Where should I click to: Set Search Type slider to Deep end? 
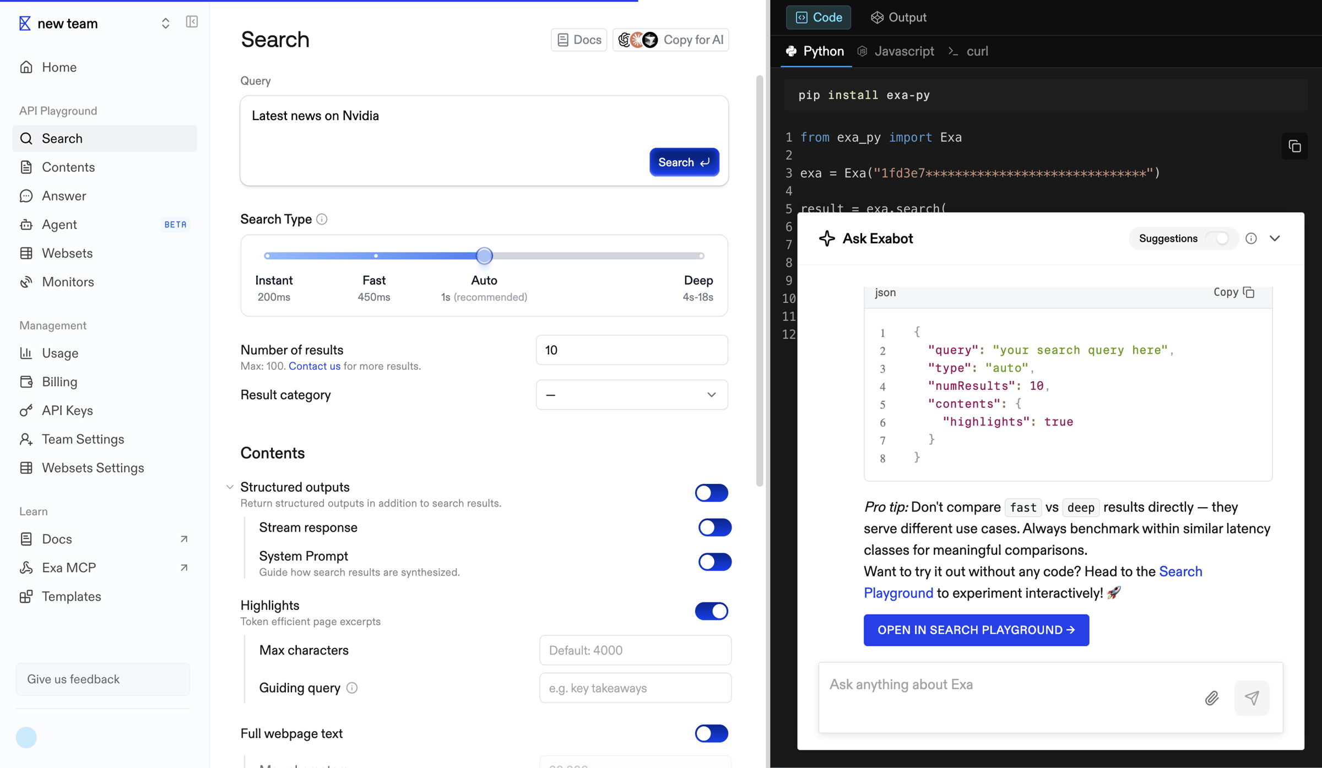pyautogui.click(x=701, y=256)
